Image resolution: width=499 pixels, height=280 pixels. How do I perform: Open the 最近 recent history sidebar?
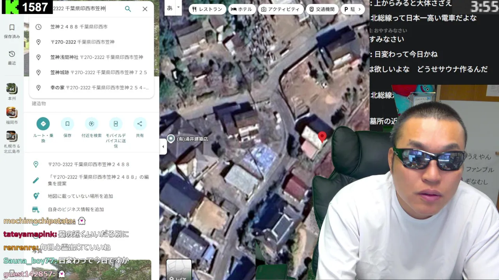(x=12, y=57)
